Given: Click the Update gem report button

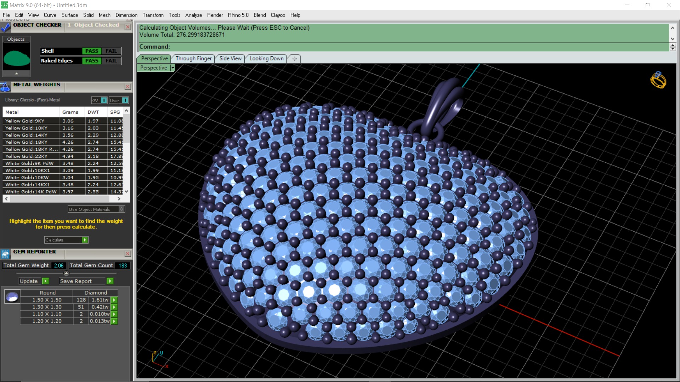Looking at the screenshot, I should 34,281.
